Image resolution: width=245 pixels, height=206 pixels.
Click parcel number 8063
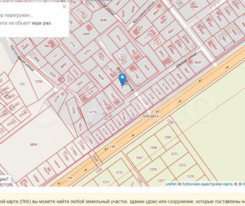coord(171,31)
